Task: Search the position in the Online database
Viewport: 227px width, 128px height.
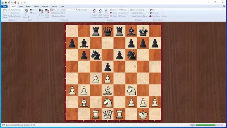Action: (41, 12)
